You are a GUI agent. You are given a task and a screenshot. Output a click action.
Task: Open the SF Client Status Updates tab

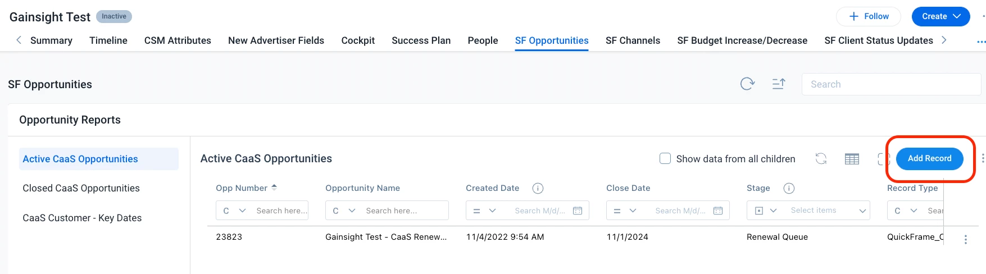pyautogui.click(x=879, y=40)
